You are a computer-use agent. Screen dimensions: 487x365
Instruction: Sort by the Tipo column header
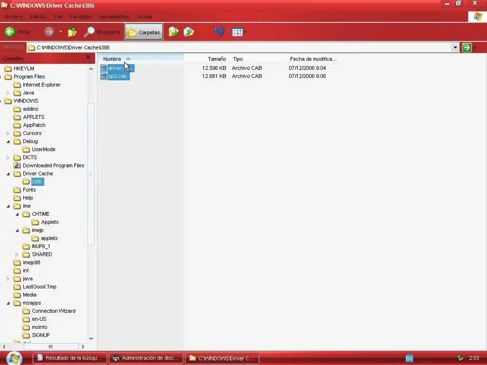(258, 58)
